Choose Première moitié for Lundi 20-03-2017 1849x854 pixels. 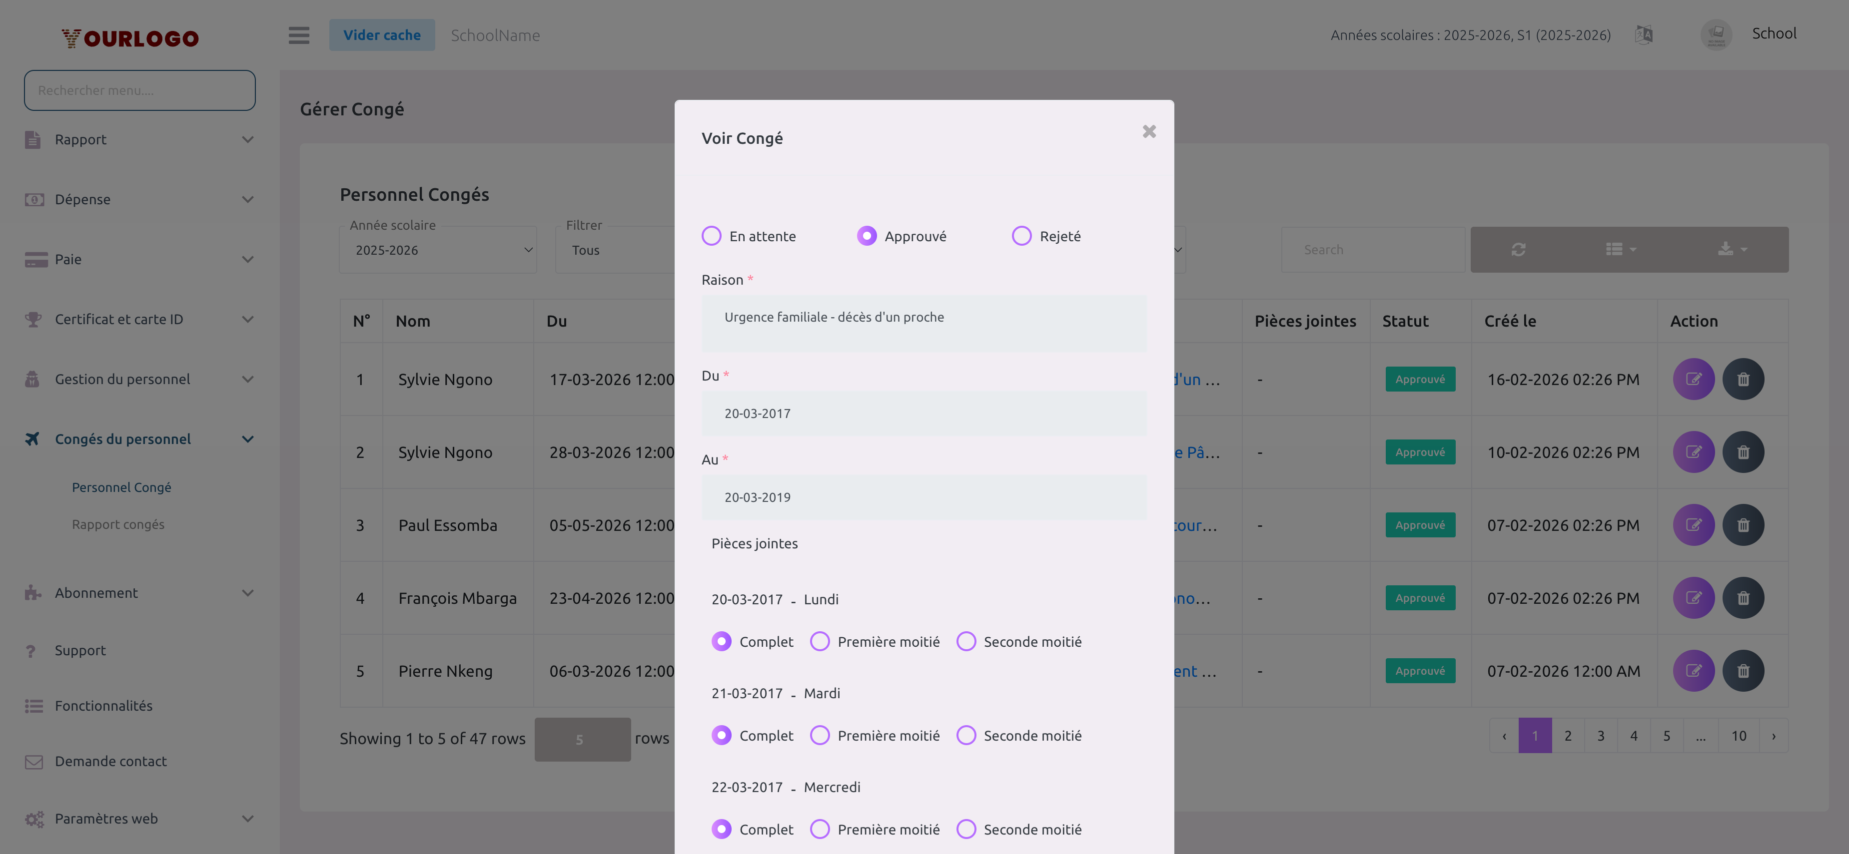click(x=820, y=641)
